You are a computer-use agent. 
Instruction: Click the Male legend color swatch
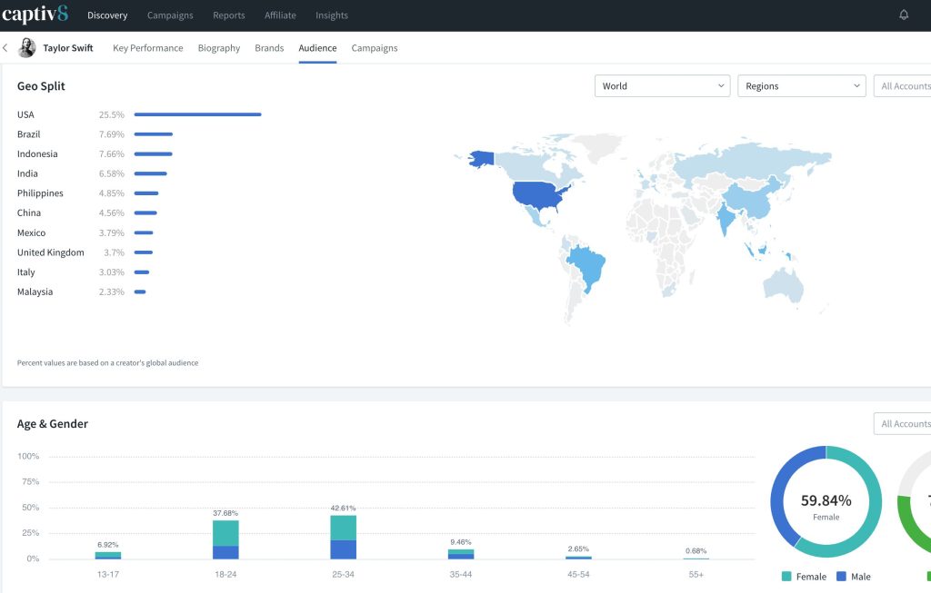(841, 577)
